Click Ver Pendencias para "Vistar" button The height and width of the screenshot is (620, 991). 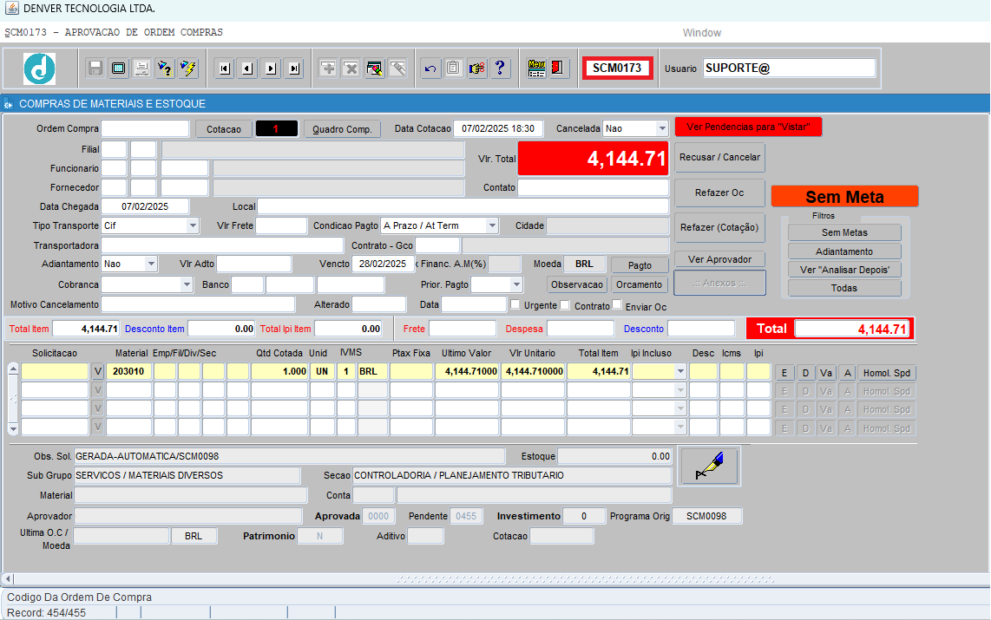pyautogui.click(x=748, y=127)
